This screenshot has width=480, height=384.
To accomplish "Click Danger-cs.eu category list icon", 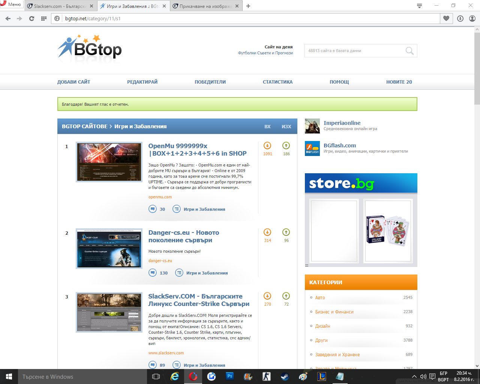I will (x=179, y=273).
